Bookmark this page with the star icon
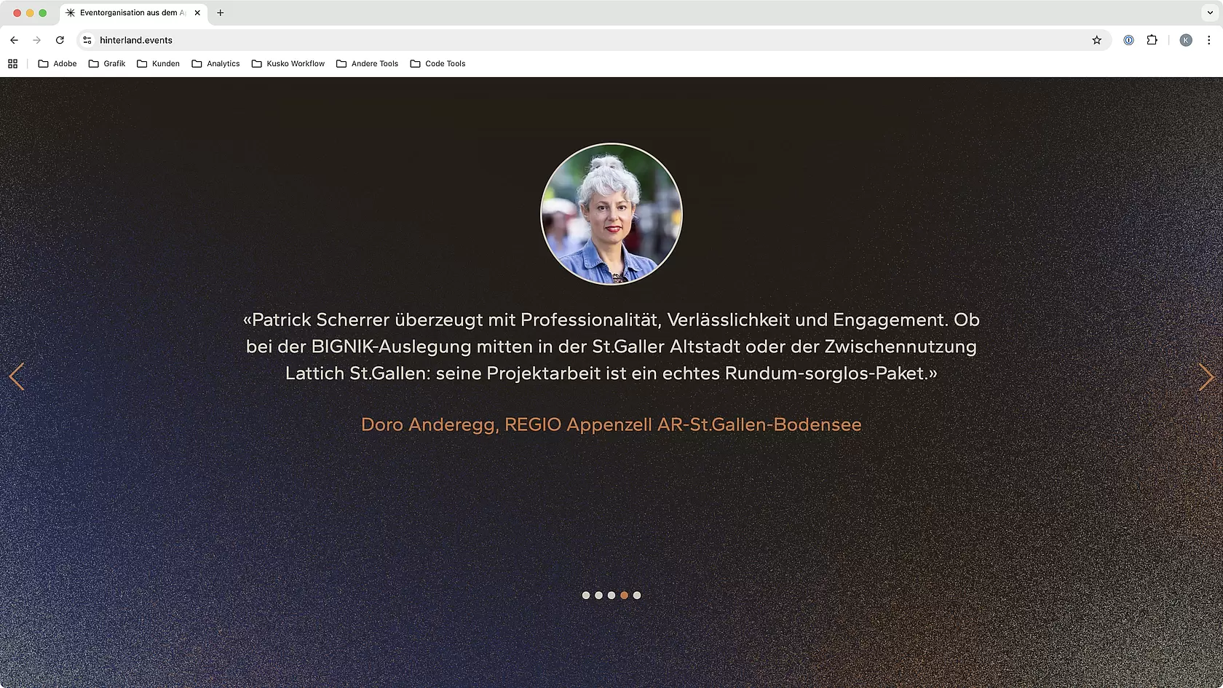Screen dimensions: 1223x688 pyautogui.click(x=1096, y=40)
